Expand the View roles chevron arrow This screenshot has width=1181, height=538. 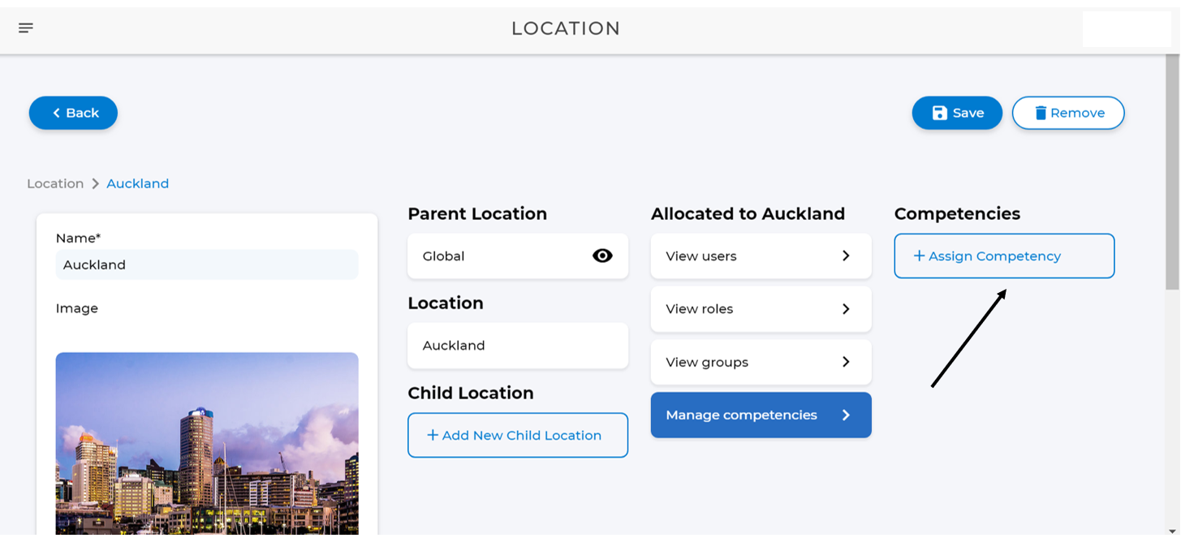click(x=846, y=309)
